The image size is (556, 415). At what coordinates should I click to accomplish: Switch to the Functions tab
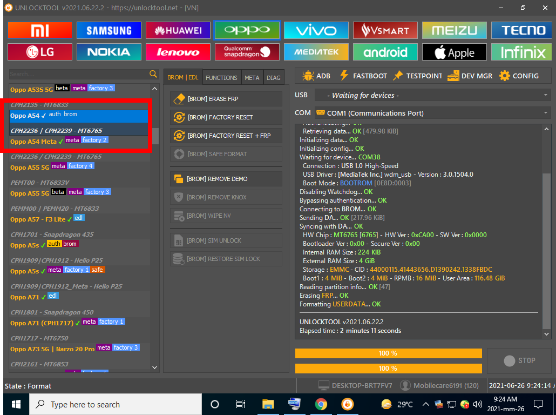tap(221, 77)
